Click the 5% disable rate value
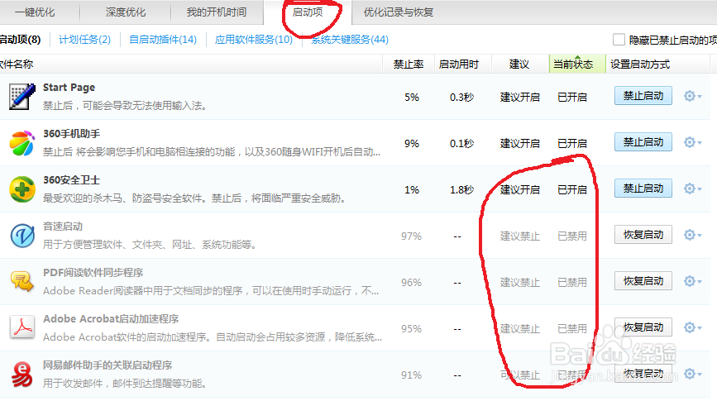Viewport: 717px width, 401px height. (x=412, y=98)
